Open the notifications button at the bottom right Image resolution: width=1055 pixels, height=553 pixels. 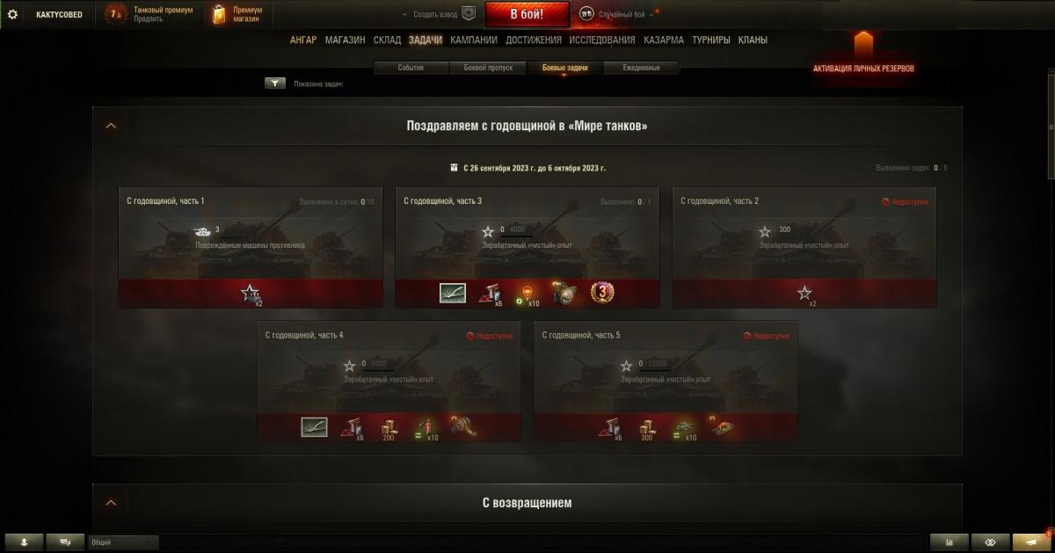(1032, 542)
